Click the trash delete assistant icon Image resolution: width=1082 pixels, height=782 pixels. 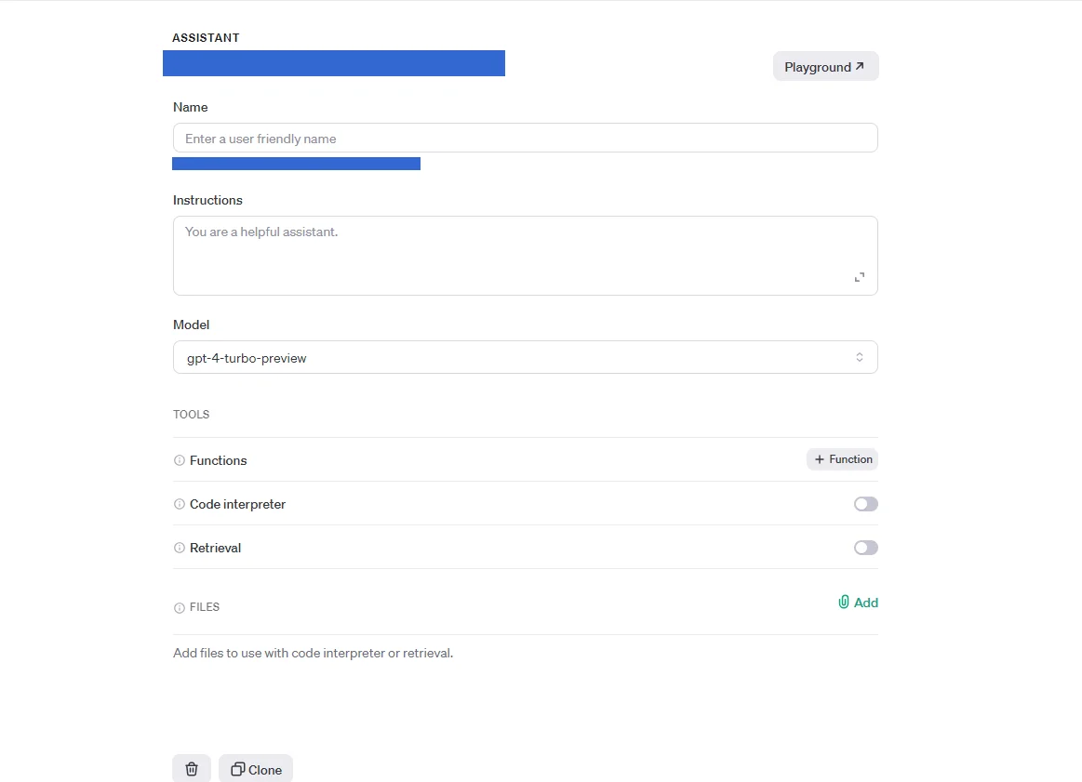[x=192, y=769]
